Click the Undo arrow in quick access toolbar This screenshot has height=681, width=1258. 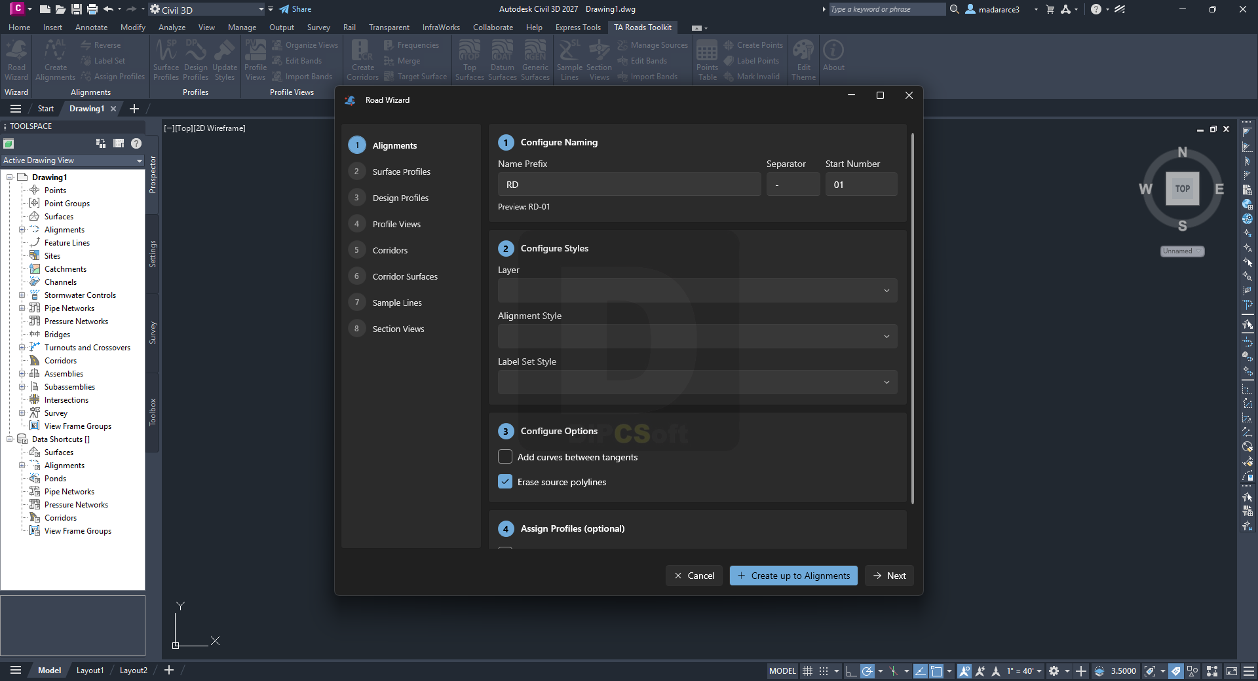108,9
